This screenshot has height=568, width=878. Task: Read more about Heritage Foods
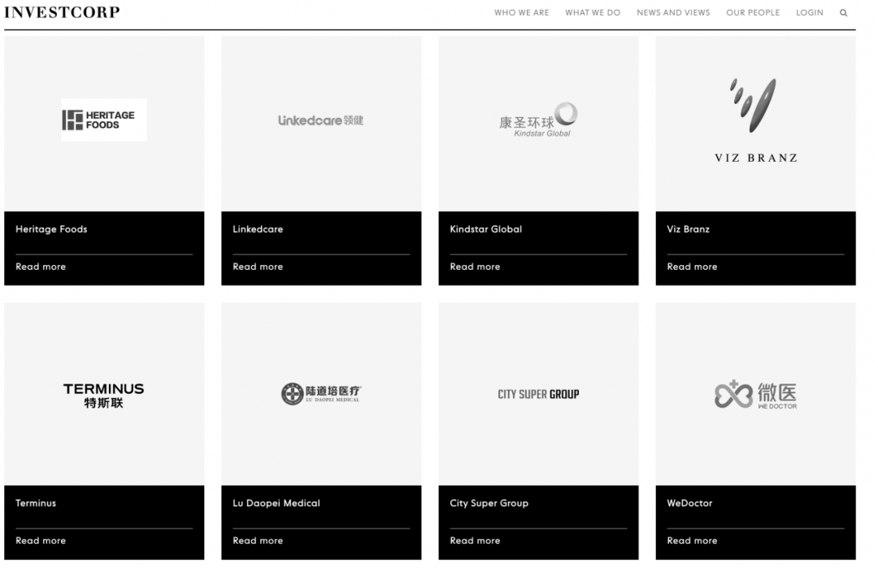[x=41, y=267]
